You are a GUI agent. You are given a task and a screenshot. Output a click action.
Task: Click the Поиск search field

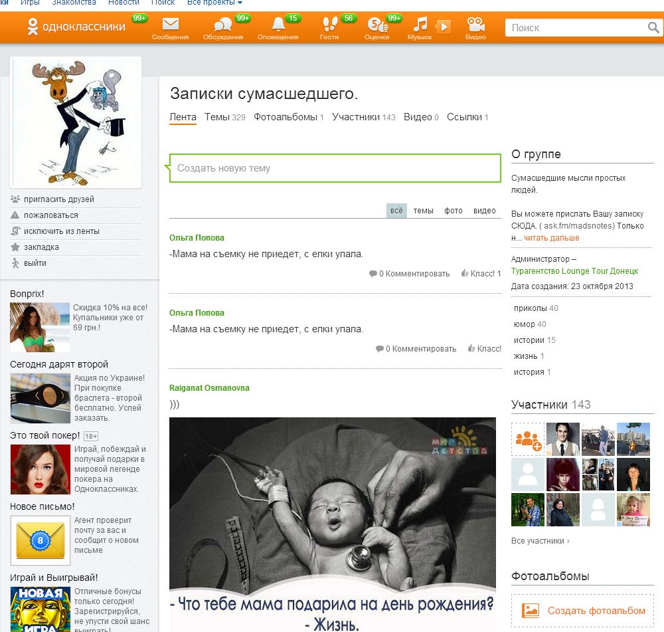click(x=576, y=27)
